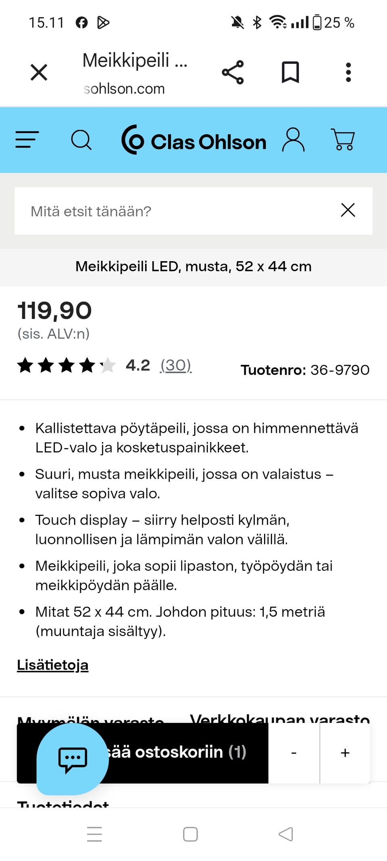Viewport: 387px width, 861px height.
Task: Open the shopping cart icon
Action: pyautogui.click(x=343, y=140)
